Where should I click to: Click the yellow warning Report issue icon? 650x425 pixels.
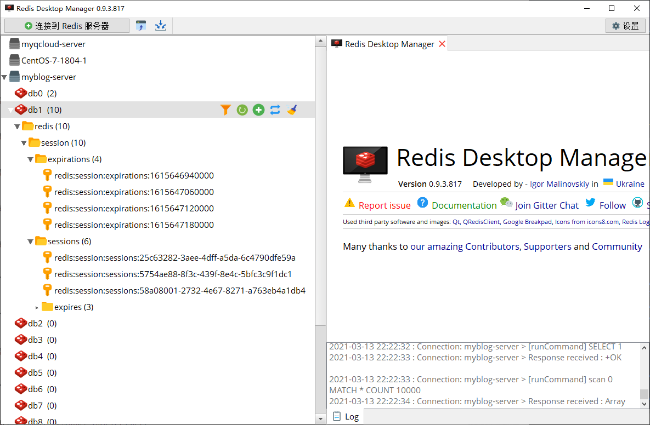point(349,203)
